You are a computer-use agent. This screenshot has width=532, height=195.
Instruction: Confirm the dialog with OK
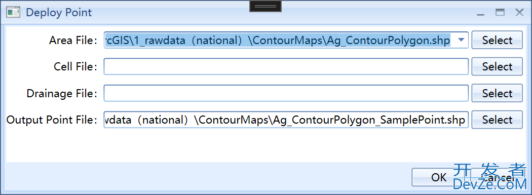(439, 177)
